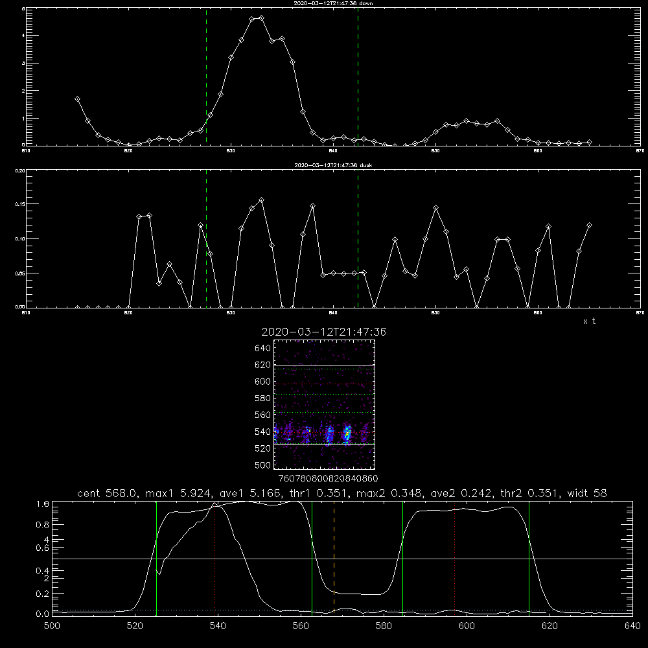Click the bottom plot x-axis label 500

pos(52,626)
